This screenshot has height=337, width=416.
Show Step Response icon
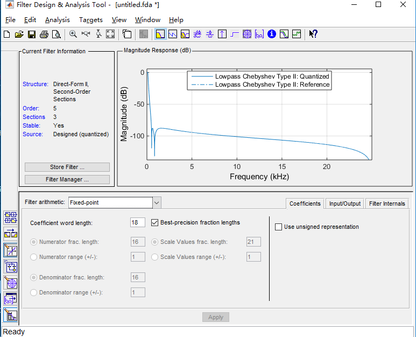[x=235, y=34]
